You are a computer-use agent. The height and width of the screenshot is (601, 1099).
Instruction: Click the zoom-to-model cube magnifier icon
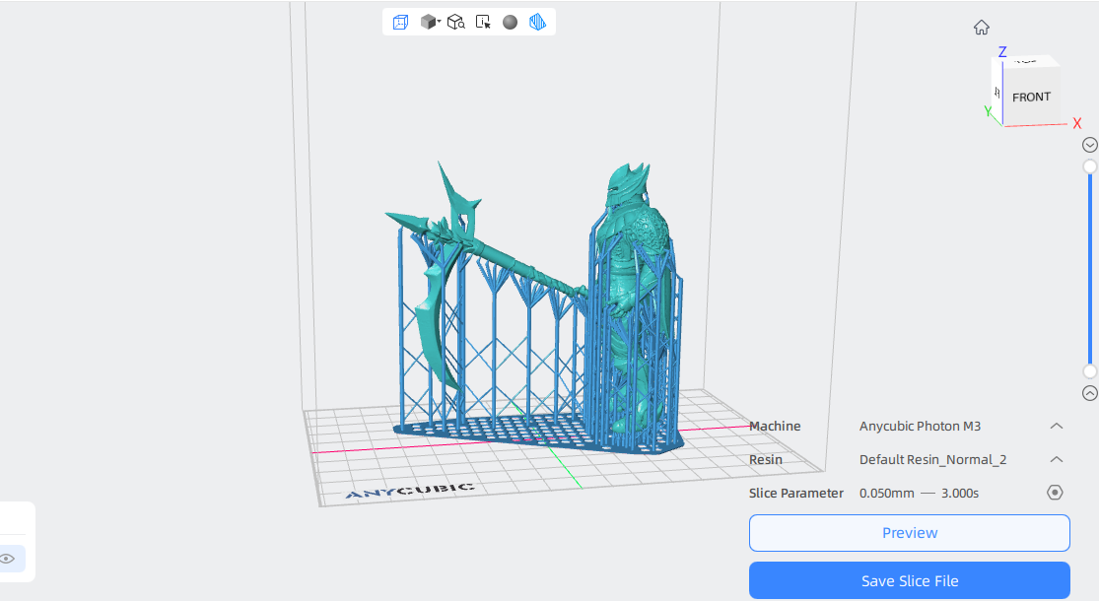(x=456, y=23)
